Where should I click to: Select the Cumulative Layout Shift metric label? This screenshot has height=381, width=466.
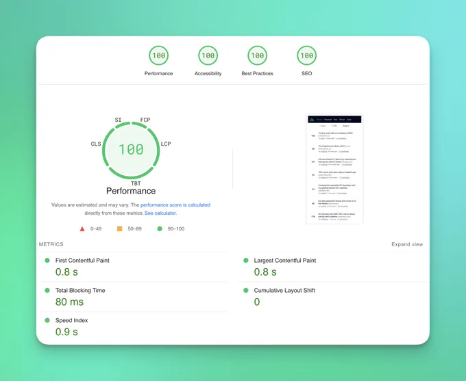click(284, 290)
